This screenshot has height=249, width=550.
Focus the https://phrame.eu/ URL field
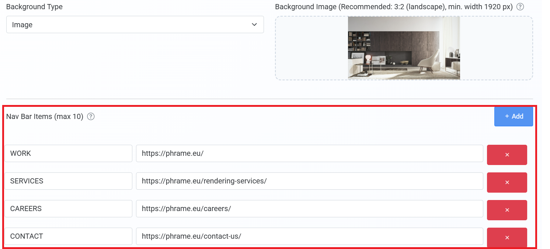(310, 153)
